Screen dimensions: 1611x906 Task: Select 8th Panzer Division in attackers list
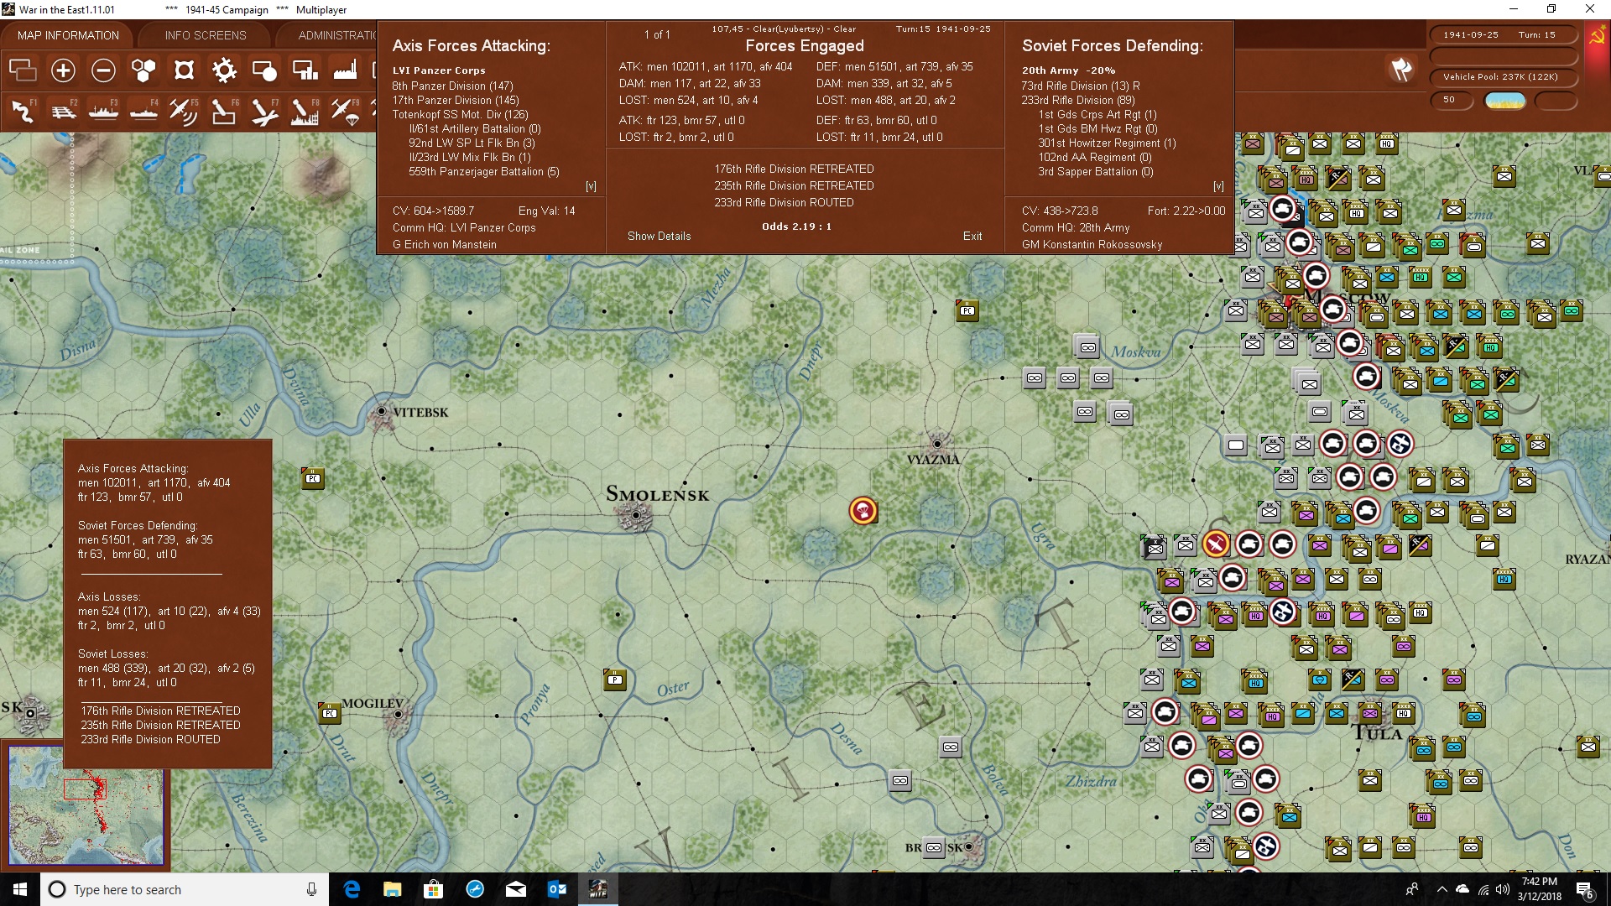tap(452, 86)
